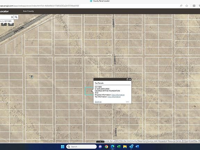
Task: Open Google Chrome from taskbar
Action: click(x=106, y=147)
